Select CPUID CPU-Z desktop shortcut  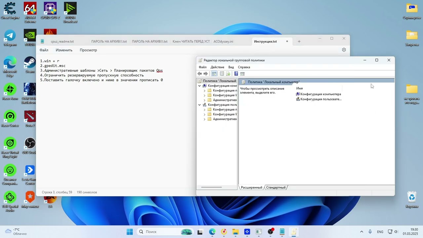[x=50, y=11]
